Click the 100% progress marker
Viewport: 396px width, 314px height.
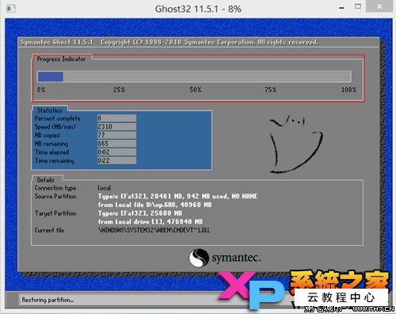point(348,90)
